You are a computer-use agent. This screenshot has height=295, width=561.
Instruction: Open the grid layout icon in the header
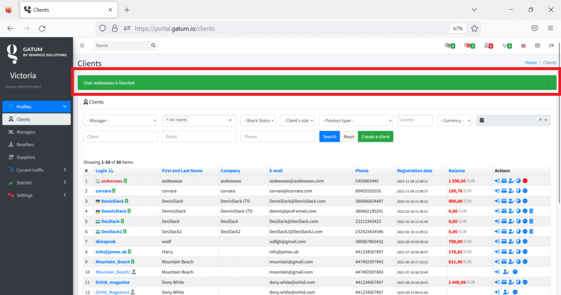(537, 45)
